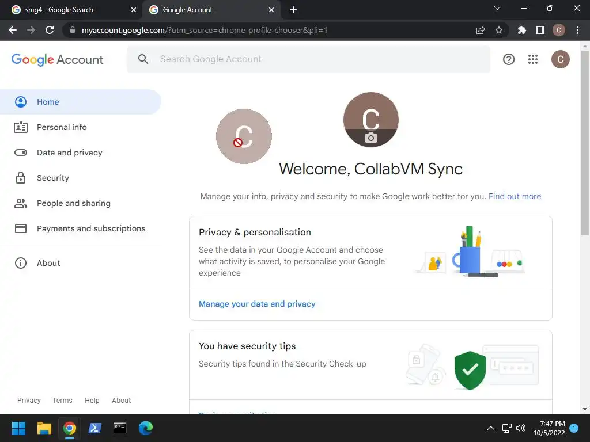This screenshot has height=442, width=590.
Task: Open the account avatar in page header
Action: [560, 59]
